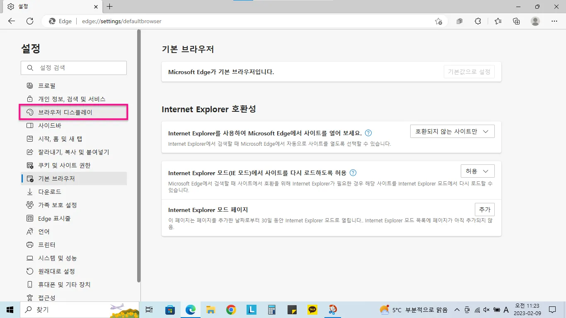Open 언어 settings
The image size is (566, 318).
point(74,231)
